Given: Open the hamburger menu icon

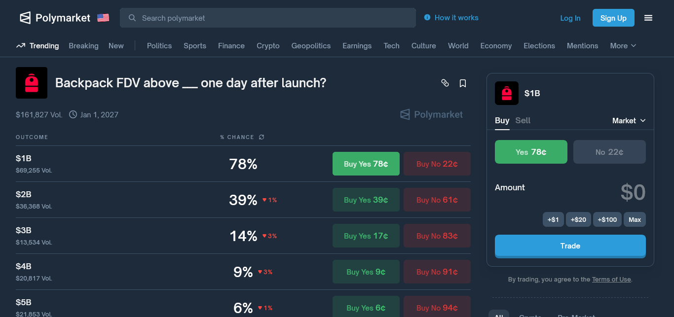Looking at the screenshot, I should pyautogui.click(x=648, y=18).
